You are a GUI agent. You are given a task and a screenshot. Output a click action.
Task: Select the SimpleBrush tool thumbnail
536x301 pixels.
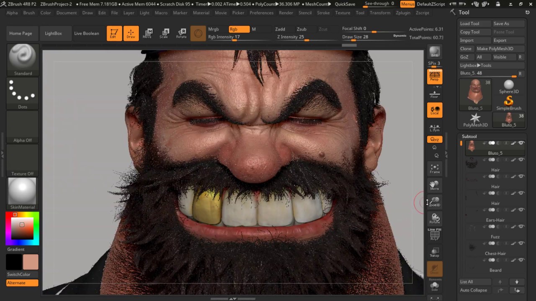[x=509, y=103]
